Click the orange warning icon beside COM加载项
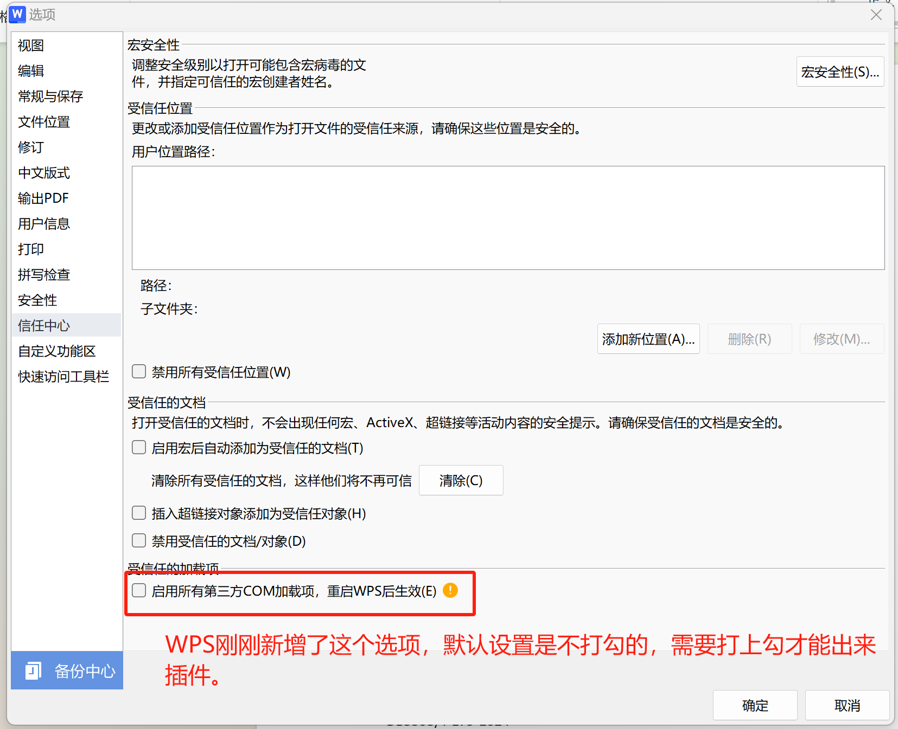 [450, 590]
